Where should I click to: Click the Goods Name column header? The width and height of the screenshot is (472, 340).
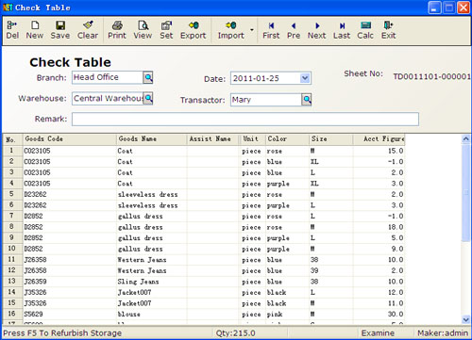(152, 139)
